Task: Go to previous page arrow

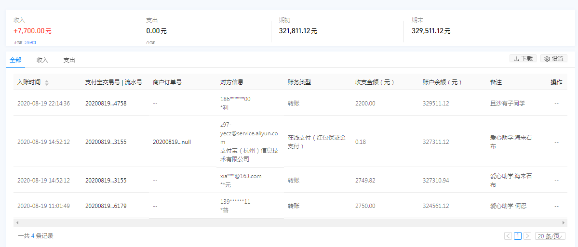Action: (x=508, y=236)
